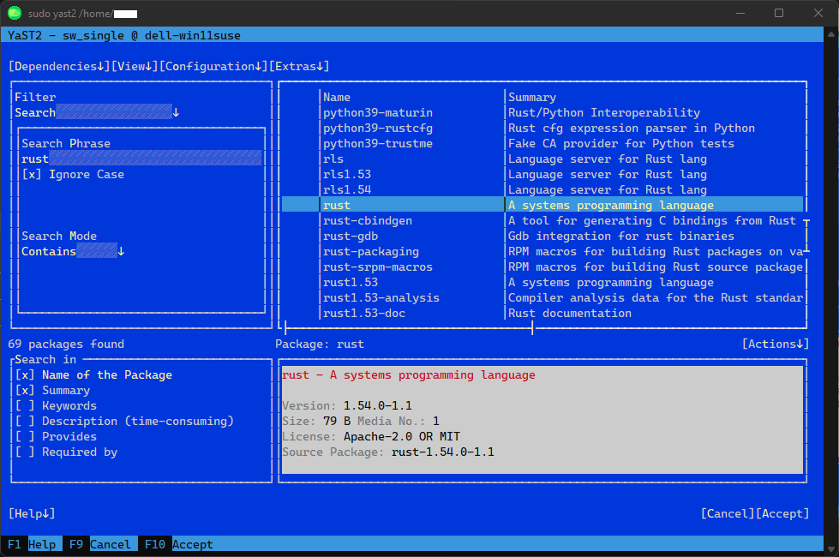Click the Cancel button
This screenshot has width=839, height=557.
pyautogui.click(x=728, y=513)
